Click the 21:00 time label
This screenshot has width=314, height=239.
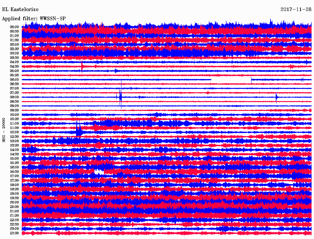(14, 211)
